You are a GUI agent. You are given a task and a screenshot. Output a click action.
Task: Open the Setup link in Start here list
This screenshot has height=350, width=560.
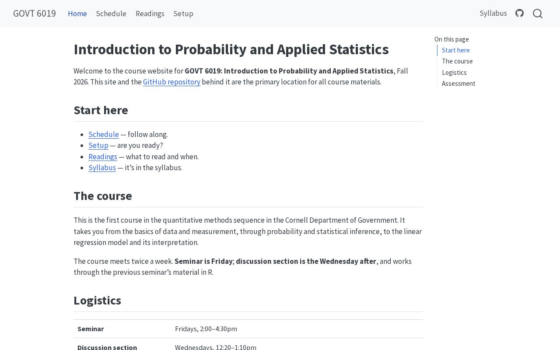point(98,145)
